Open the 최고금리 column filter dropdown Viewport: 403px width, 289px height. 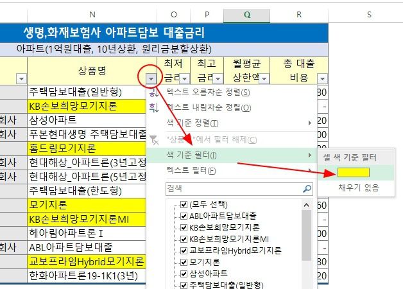tap(218, 79)
